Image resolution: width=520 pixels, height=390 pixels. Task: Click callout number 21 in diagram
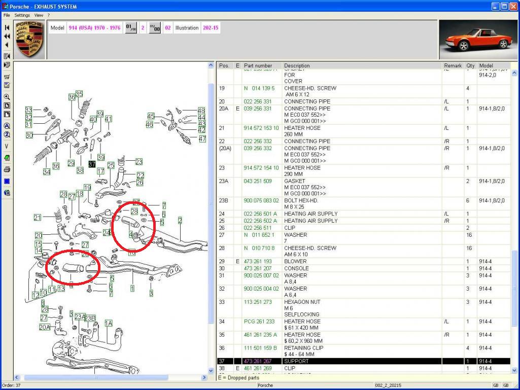38,218
